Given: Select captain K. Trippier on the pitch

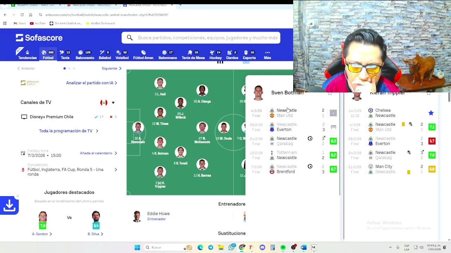Looking at the screenshot, I should tap(160, 177).
